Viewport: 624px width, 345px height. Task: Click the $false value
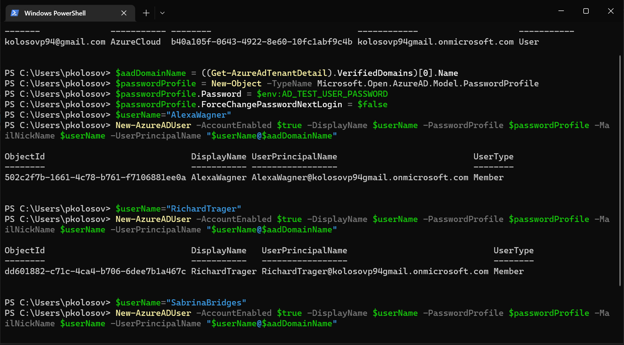(373, 104)
